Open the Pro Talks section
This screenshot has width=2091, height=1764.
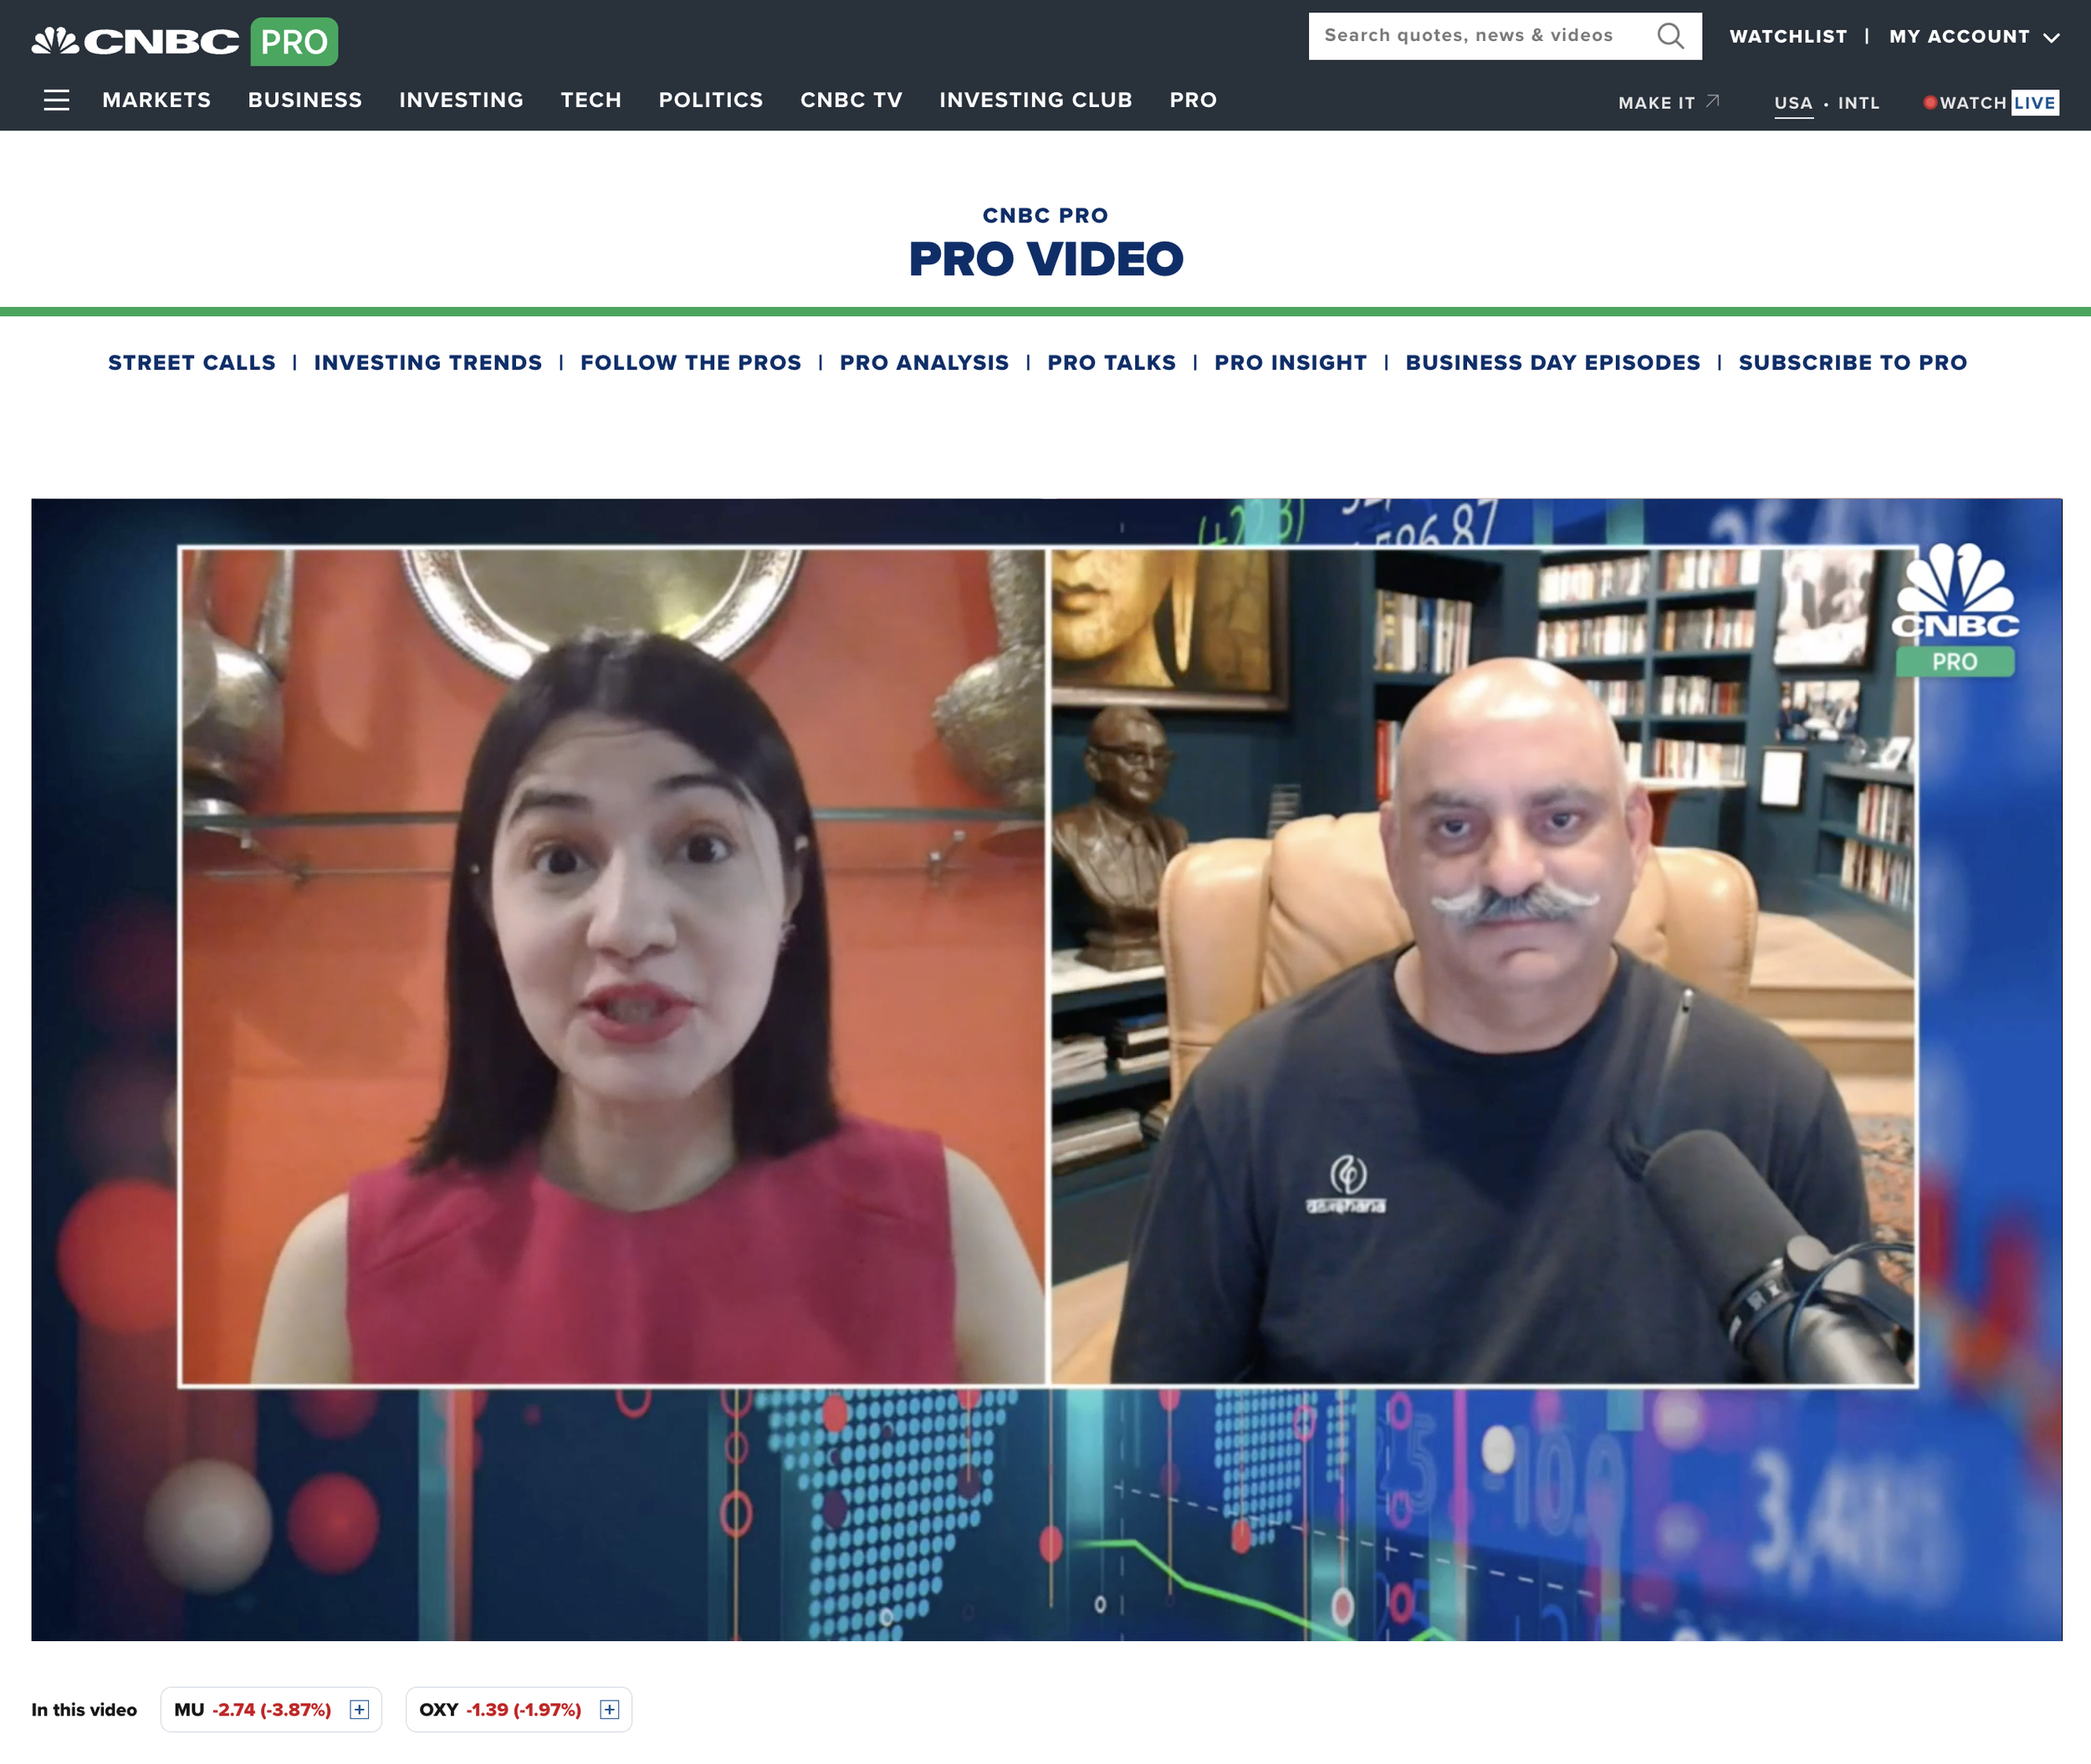pyautogui.click(x=1111, y=363)
